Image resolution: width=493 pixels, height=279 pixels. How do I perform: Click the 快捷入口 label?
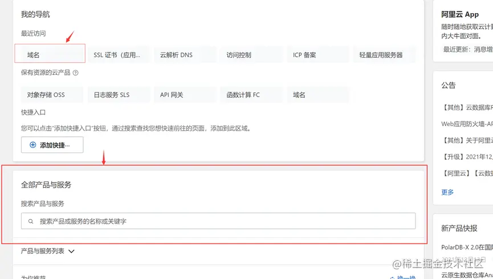(x=33, y=112)
